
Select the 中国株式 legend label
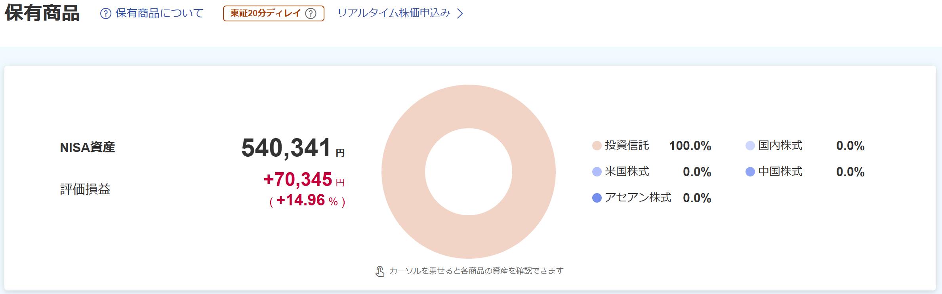780,172
